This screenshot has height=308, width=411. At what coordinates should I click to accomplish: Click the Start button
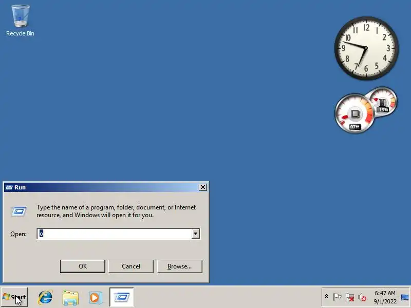pos(14,297)
